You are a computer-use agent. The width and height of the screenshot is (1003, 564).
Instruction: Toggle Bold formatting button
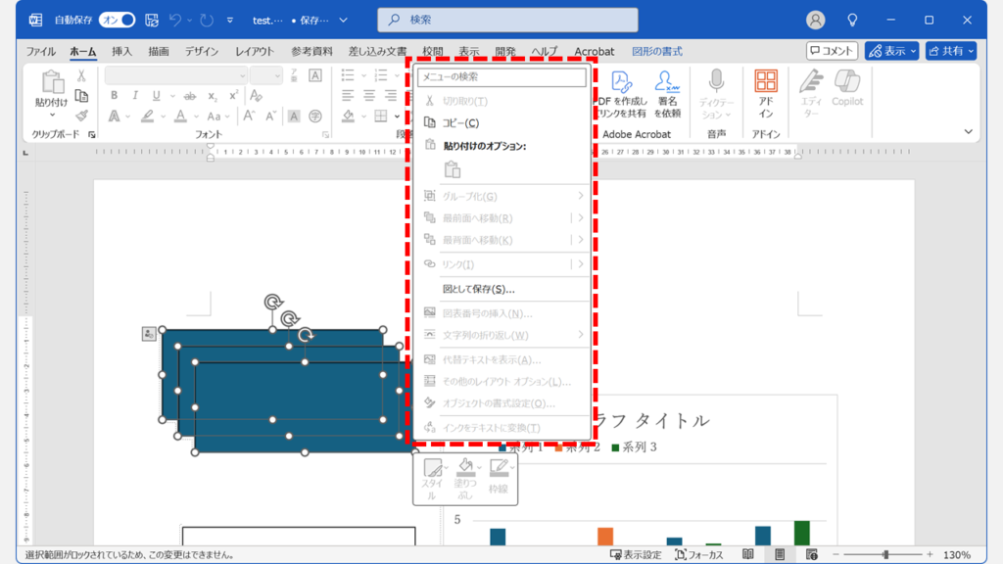pyautogui.click(x=114, y=95)
